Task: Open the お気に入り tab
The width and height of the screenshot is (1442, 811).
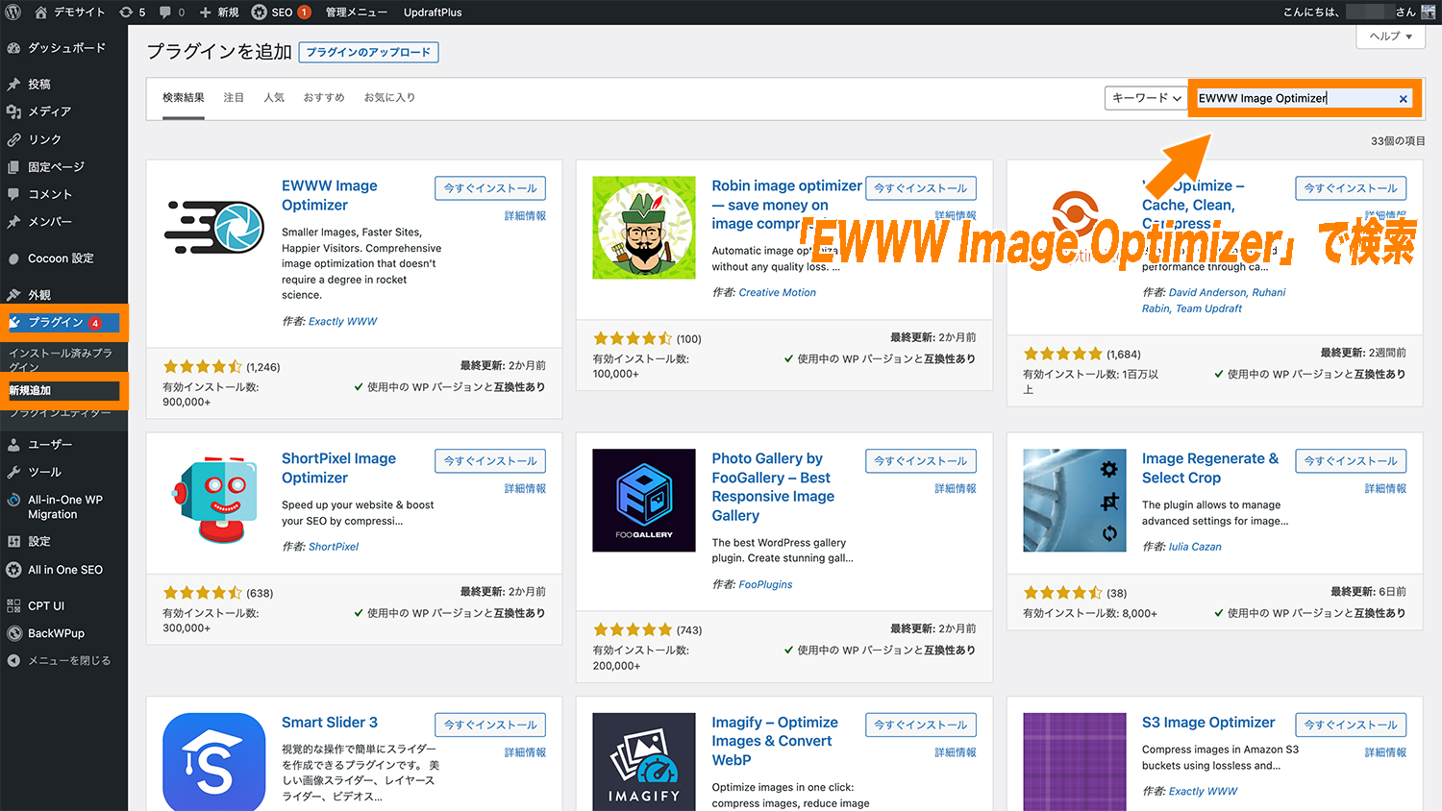Action: (389, 97)
